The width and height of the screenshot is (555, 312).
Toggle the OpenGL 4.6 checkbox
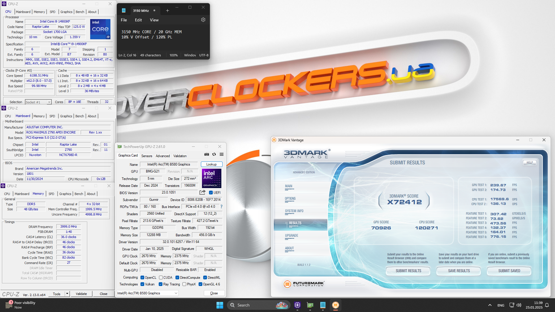(x=200, y=284)
